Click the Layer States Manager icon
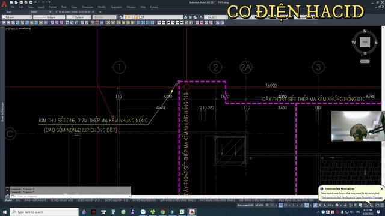This screenshot has height=216, width=385. point(195,17)
